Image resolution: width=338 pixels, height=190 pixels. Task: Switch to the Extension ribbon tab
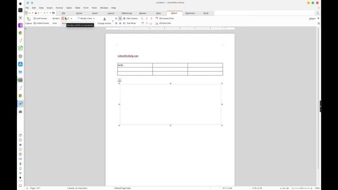190,13
